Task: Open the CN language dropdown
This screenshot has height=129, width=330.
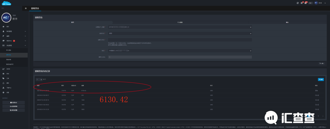Action: point(310,3)
